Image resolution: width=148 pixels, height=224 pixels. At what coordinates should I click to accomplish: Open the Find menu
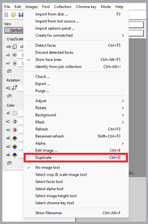[x=46, y=7]
